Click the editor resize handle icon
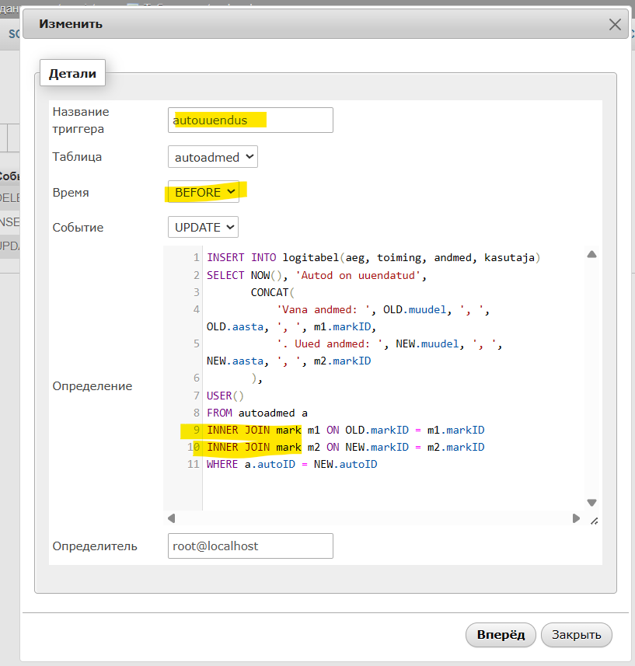Image resolution: width=635 pixels, height=666 pixels. [x=595, y=521]
